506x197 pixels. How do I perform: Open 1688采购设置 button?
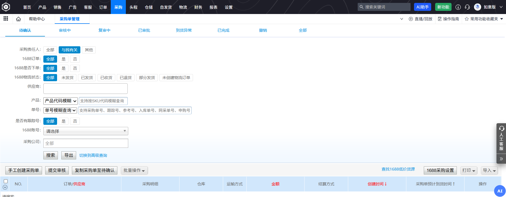(440, 170)
